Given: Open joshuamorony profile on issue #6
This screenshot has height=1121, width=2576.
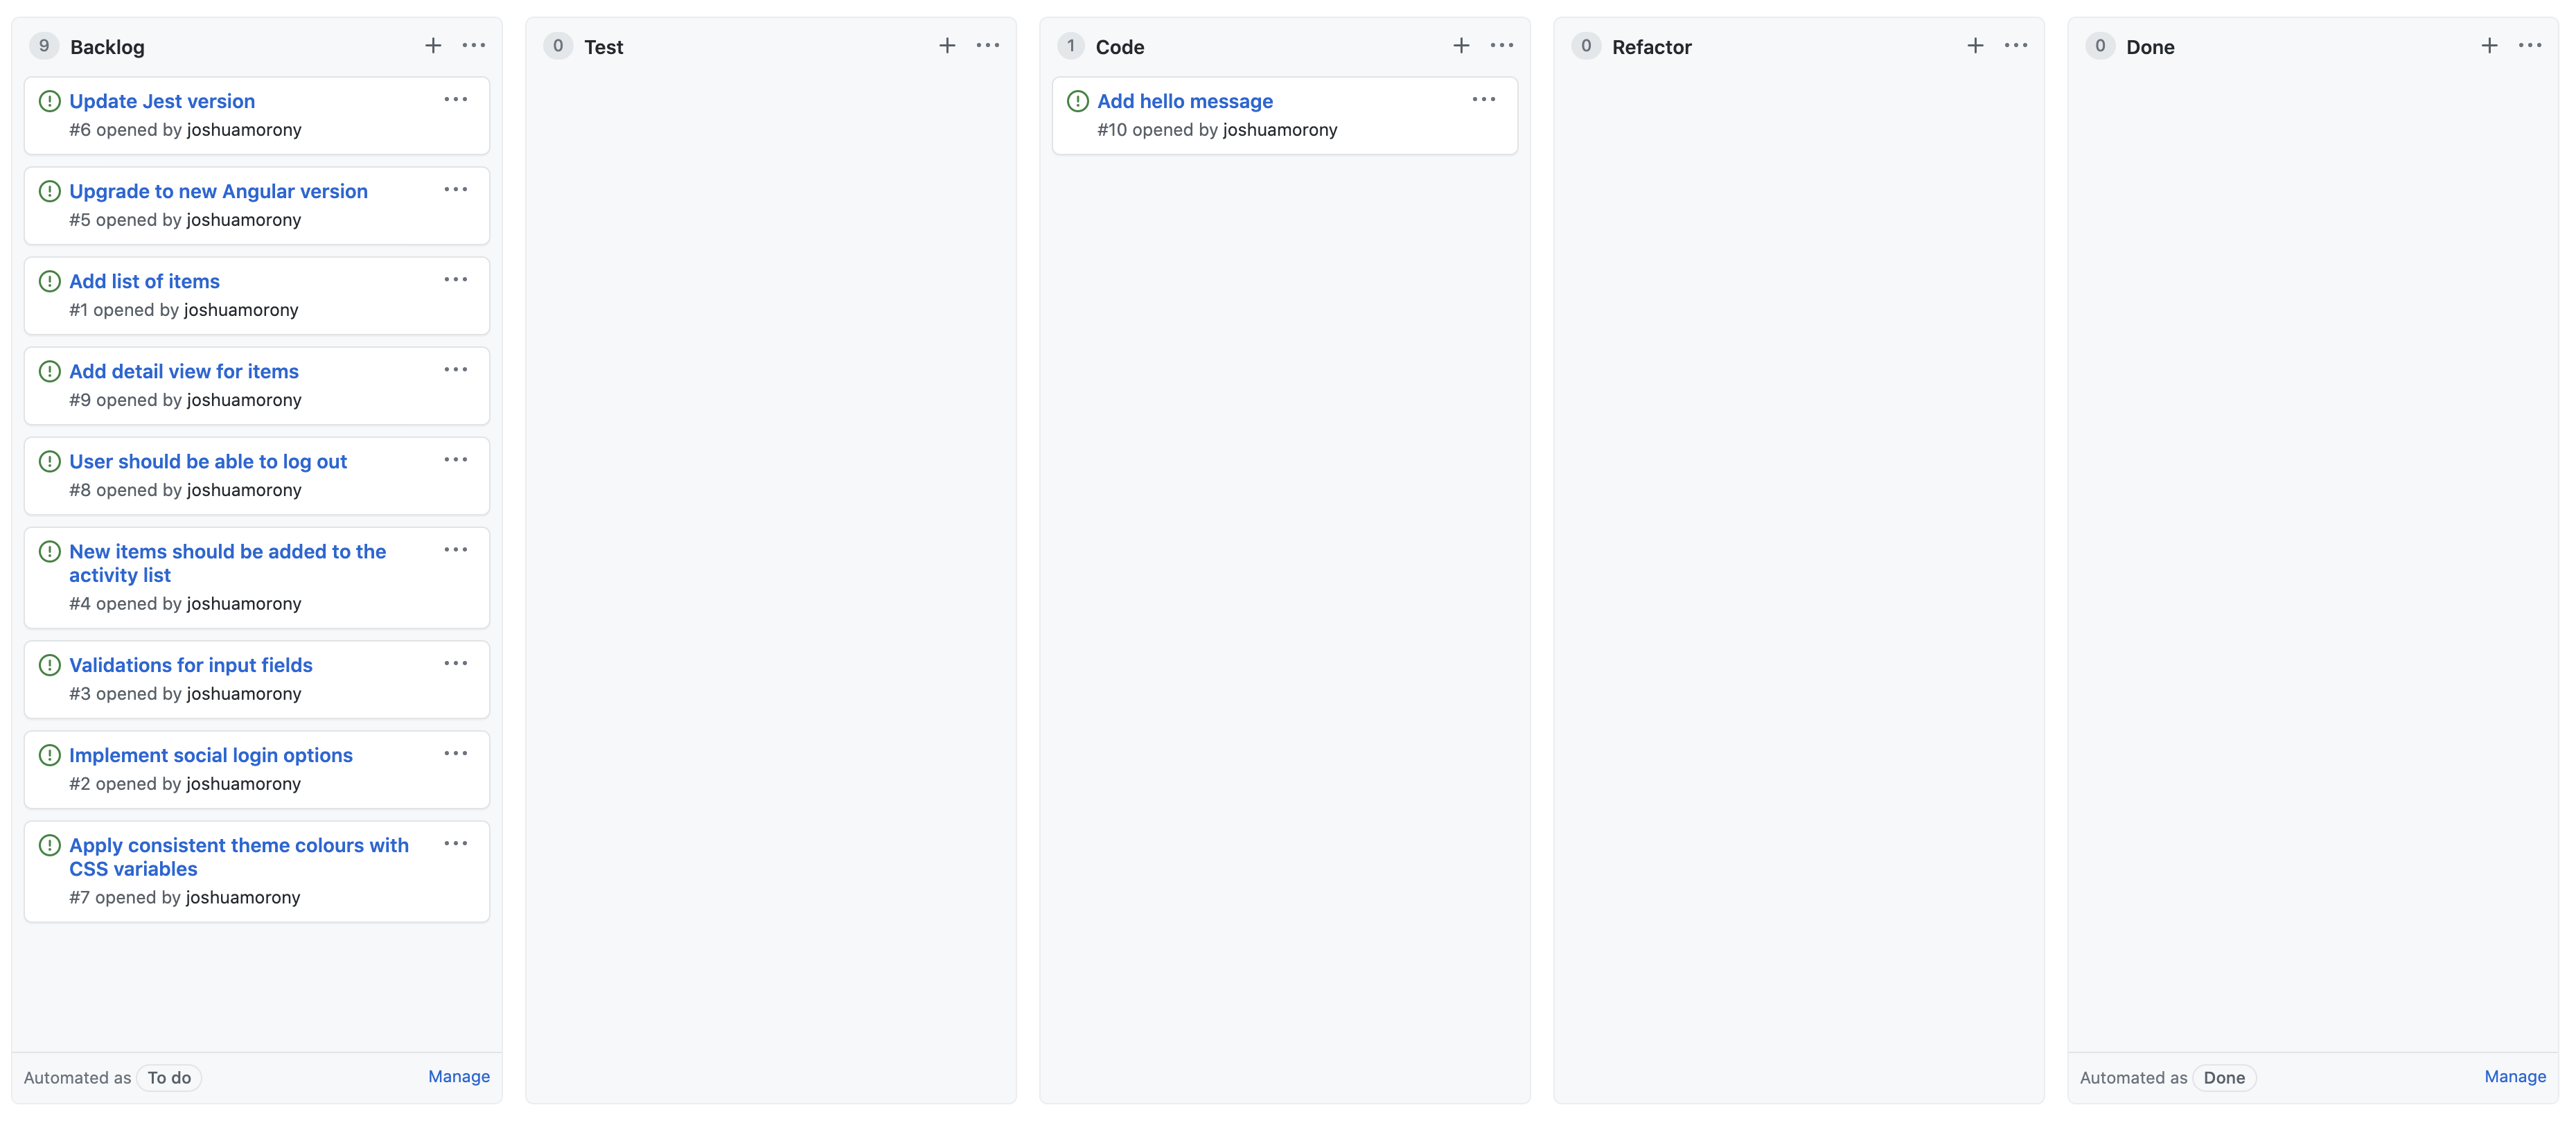Looking at the screenshot, I should (x=244, y=130).
